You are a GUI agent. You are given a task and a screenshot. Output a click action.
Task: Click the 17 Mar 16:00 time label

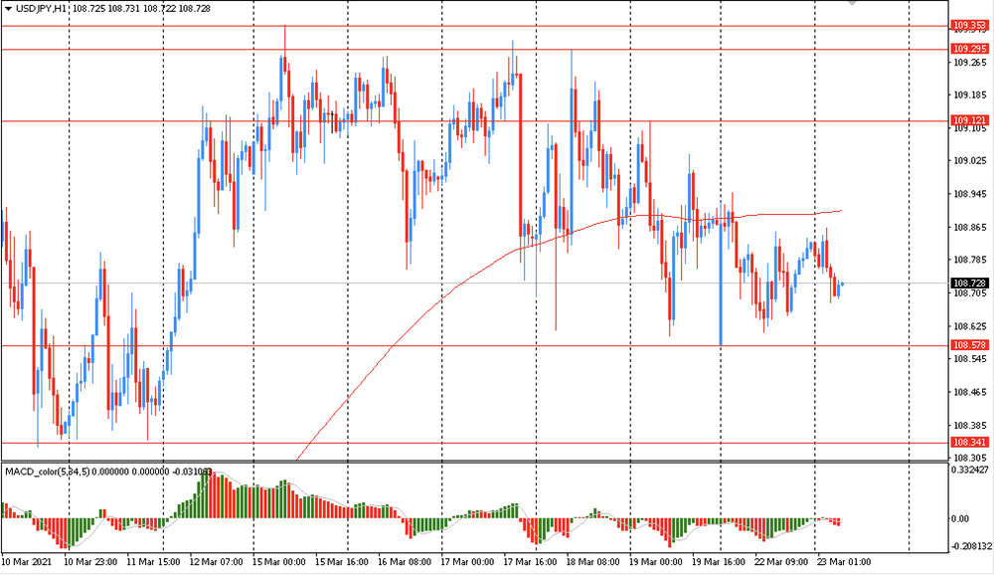(x=530, y=562)
